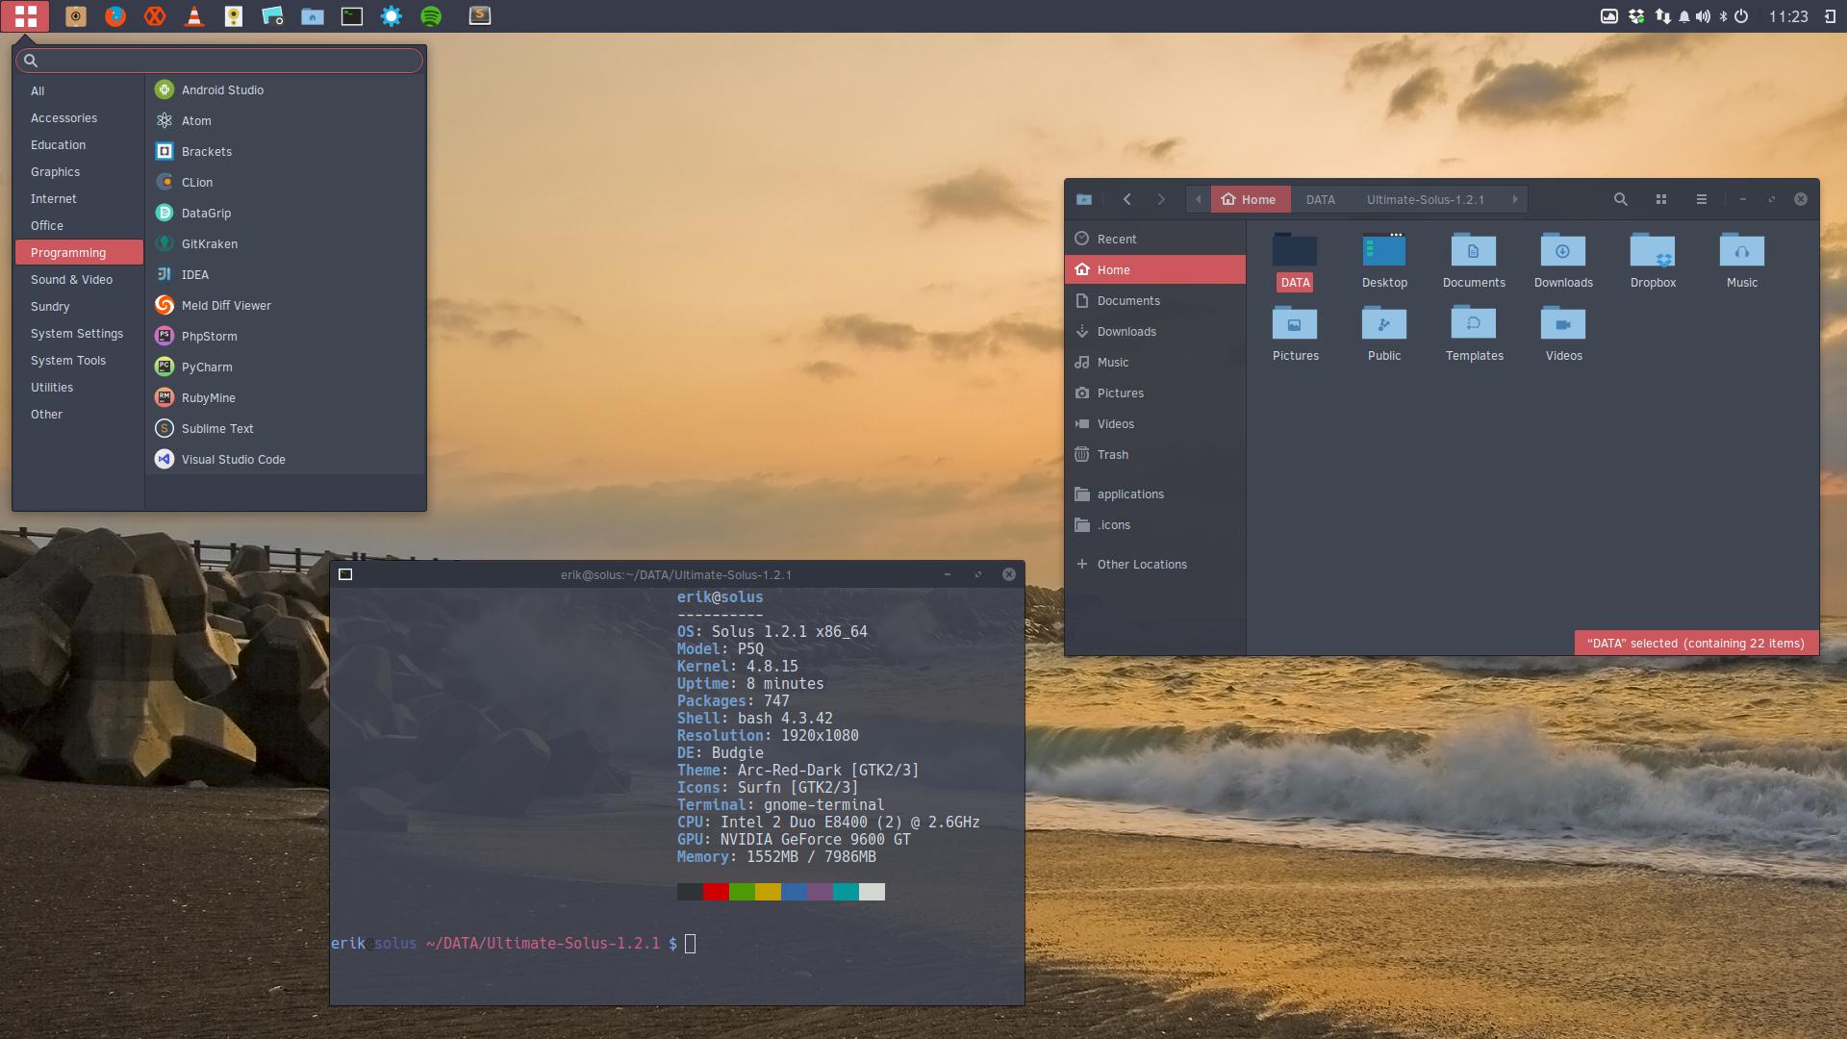Select the Internet category

tap(79, 198)
